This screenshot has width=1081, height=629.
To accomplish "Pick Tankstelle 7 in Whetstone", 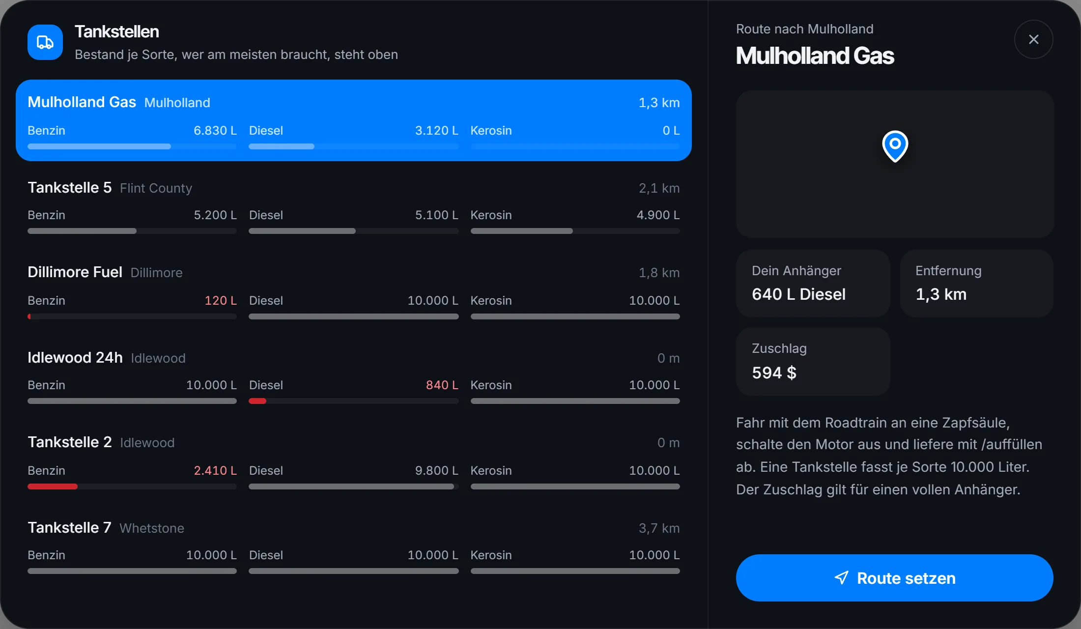I will pos(354,546).
